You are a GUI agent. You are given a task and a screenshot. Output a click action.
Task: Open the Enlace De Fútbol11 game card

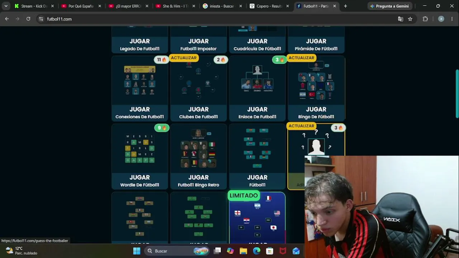point(257,88)
